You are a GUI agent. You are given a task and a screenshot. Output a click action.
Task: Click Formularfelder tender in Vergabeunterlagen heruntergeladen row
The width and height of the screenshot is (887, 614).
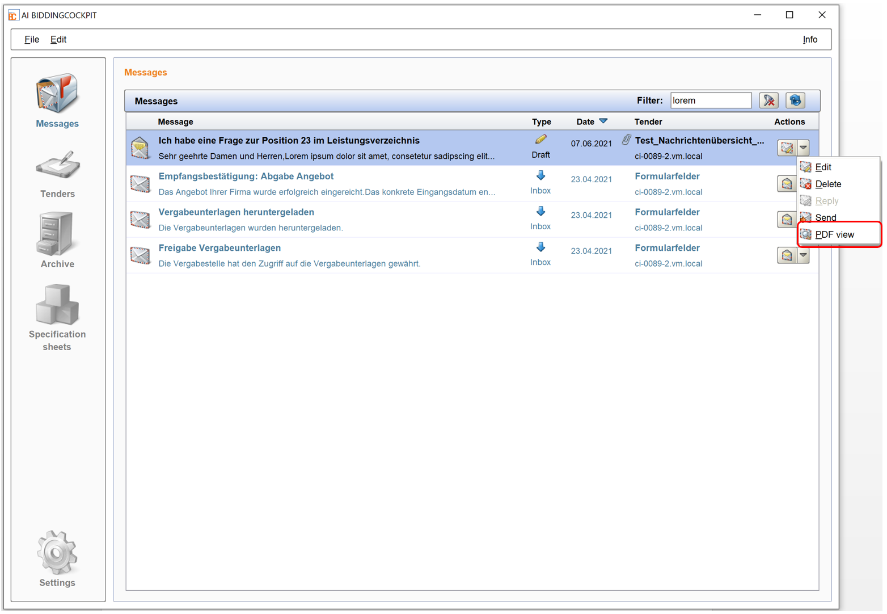tap(667, 212)
